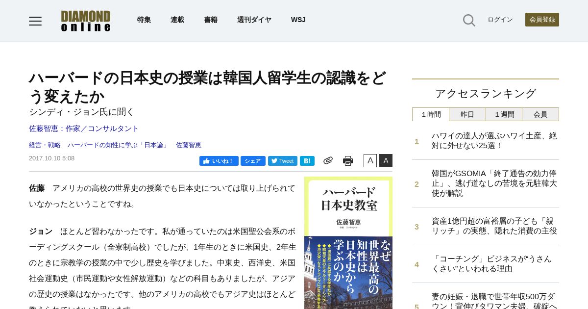Click the 佐藤智恵 tag link
The width and height of the screenshot is (588, 309).
click(189, 145)
